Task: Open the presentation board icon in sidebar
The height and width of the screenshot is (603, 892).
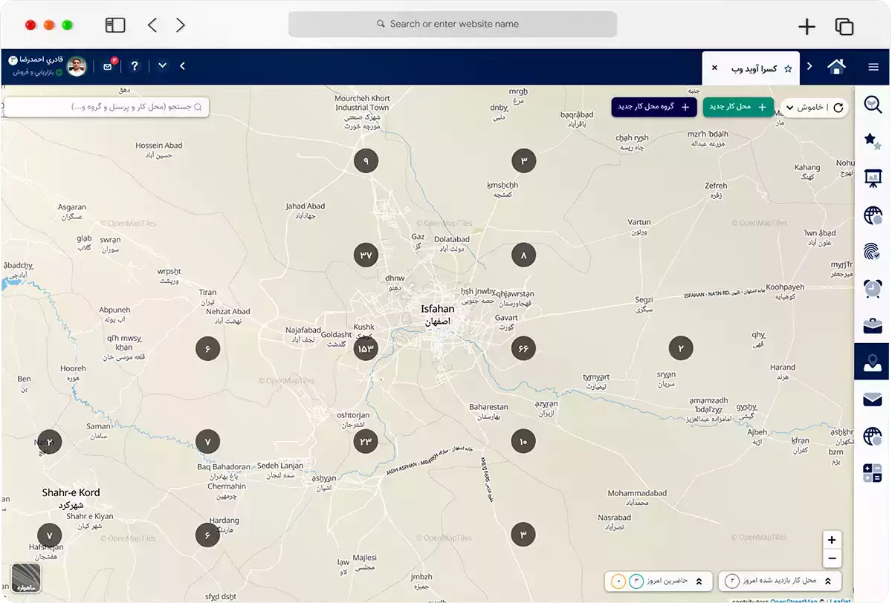Action: [x=872, y=178]
